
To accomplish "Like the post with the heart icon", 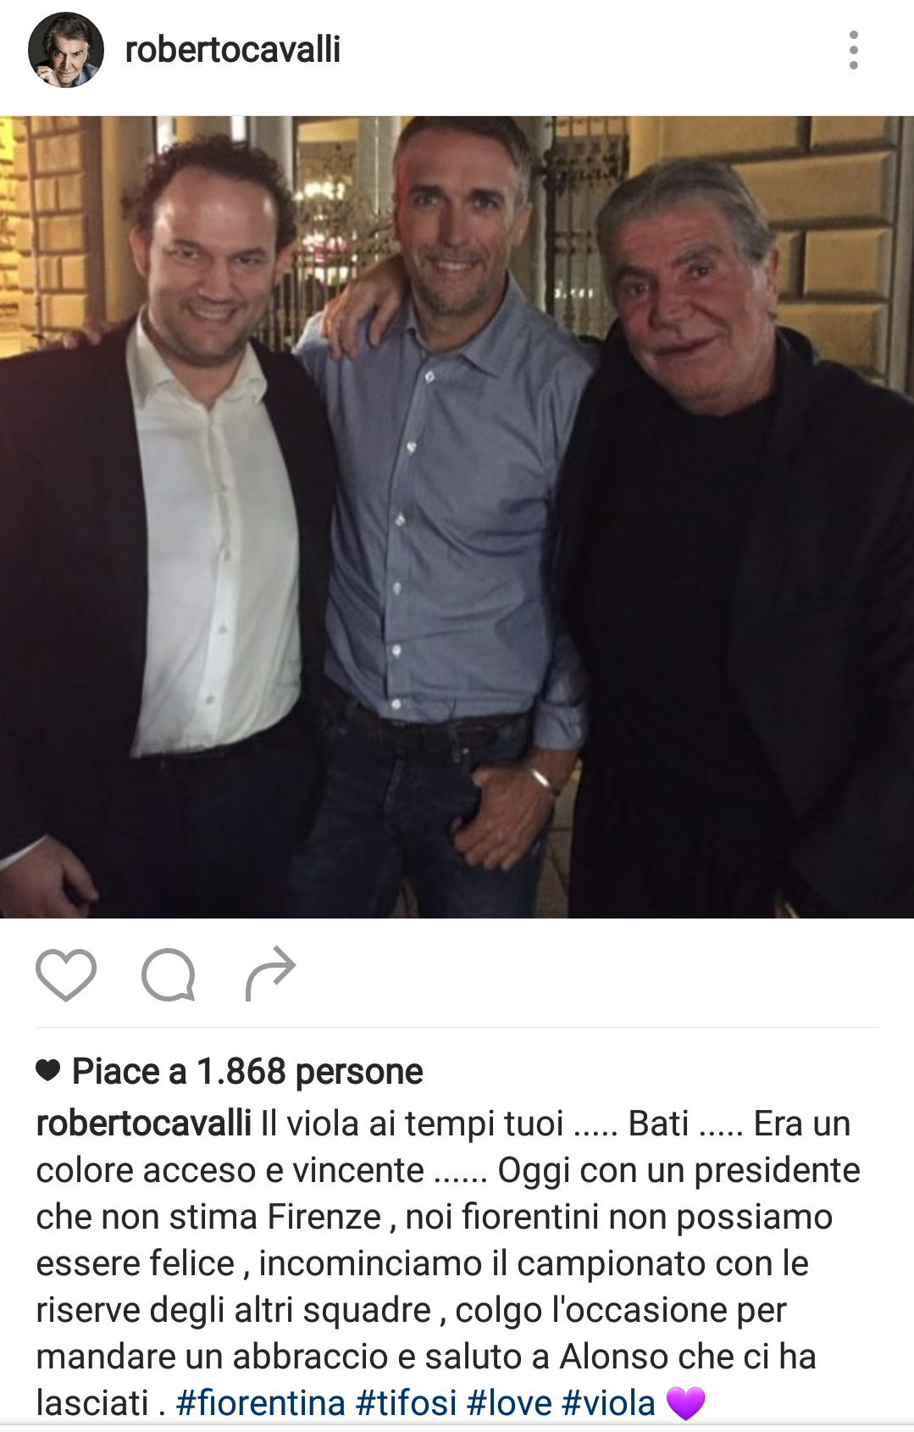I will pyautogui.click(x=66, y=974).
